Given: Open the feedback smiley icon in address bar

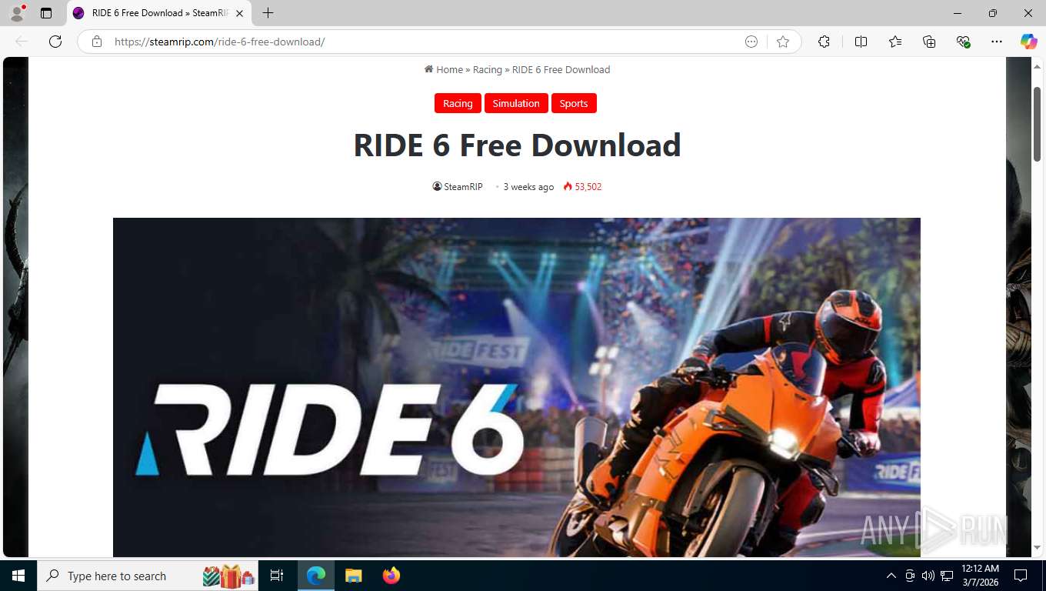Looking at the screenshot, I should coord(751,42).
